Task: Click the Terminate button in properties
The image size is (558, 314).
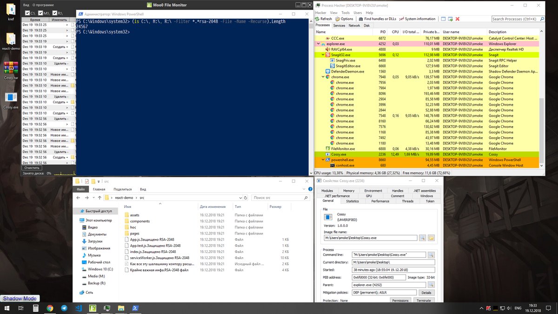Action: [424, 301]
